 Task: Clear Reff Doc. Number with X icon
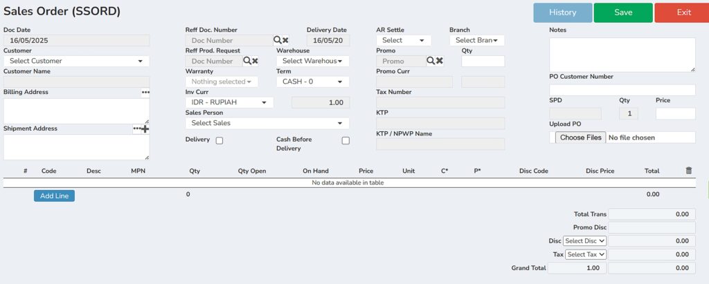(285, 41)
